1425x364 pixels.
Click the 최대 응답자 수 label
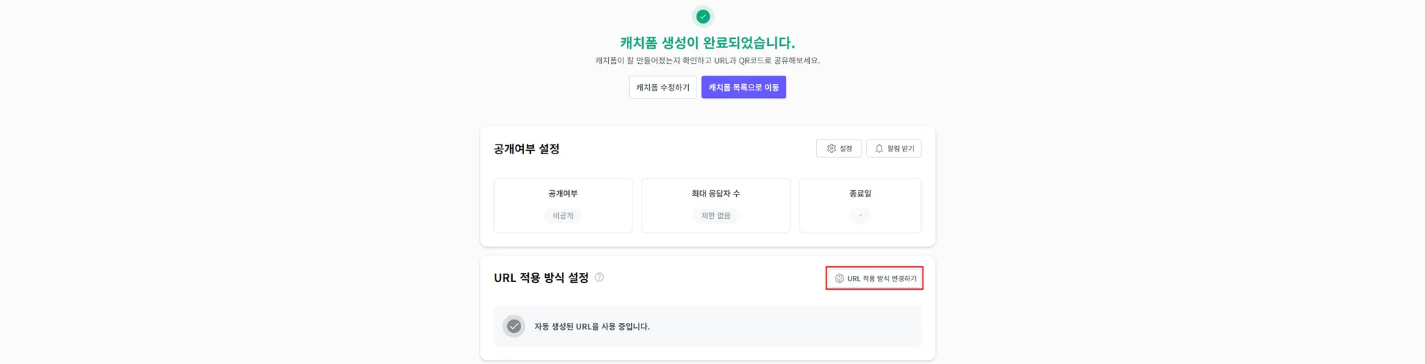coord(715,194)
